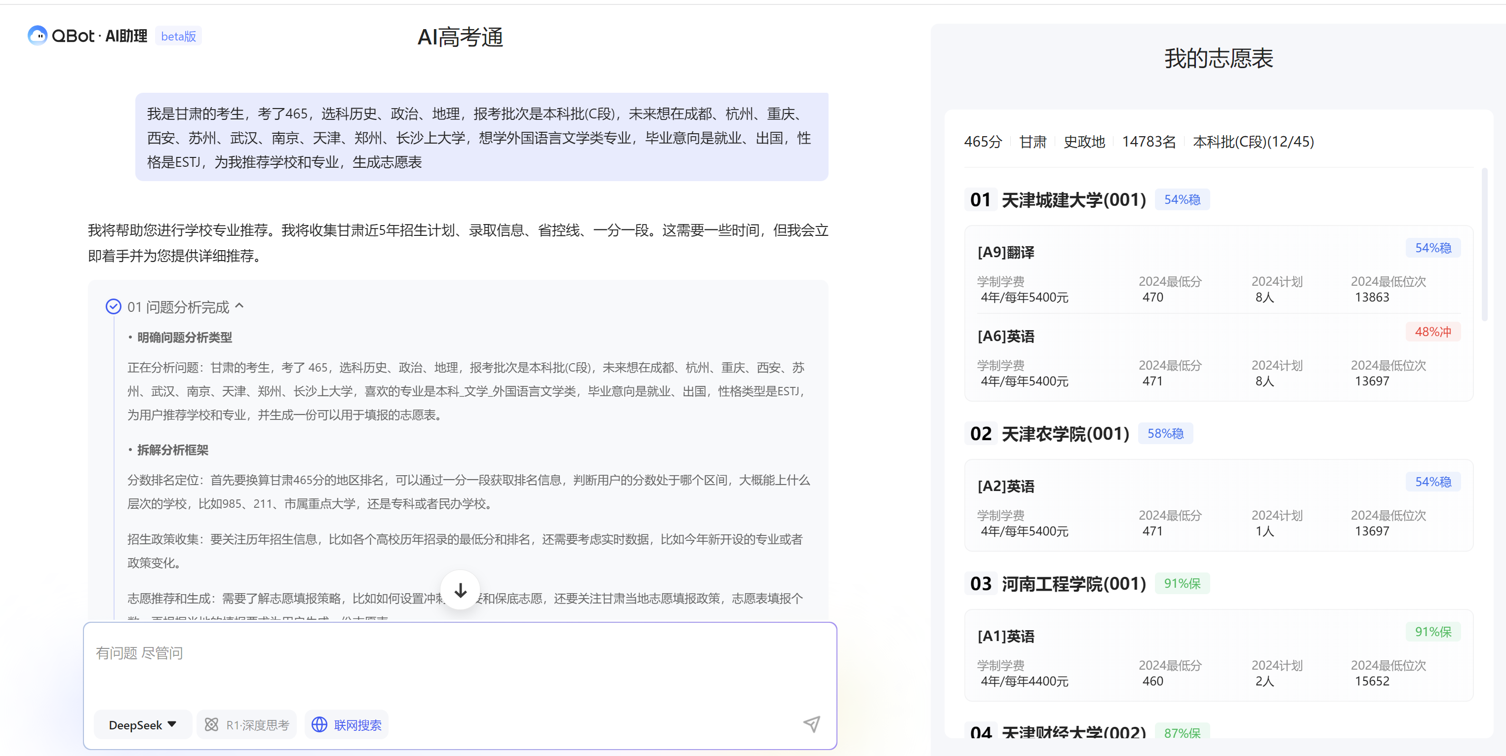Viewport: 1506px width, 756px height.
Task: Click the 465分 score summary
Action: coord(983,142)
